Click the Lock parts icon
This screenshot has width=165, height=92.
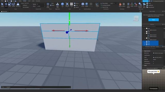75,5
